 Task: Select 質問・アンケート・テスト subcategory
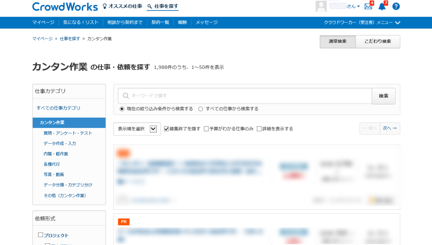(68, 133)
